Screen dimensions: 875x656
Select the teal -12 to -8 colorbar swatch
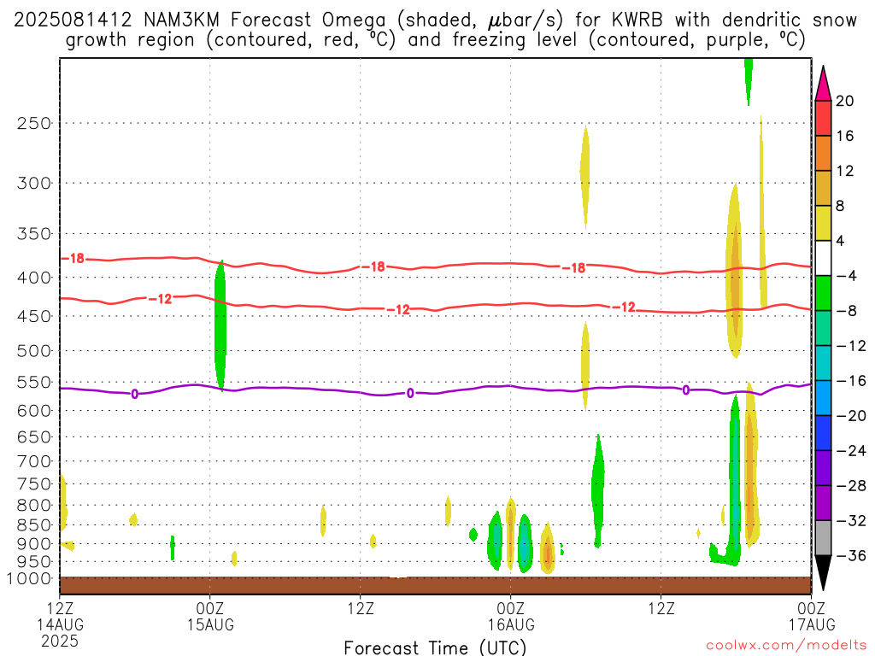tap(823, 328)
